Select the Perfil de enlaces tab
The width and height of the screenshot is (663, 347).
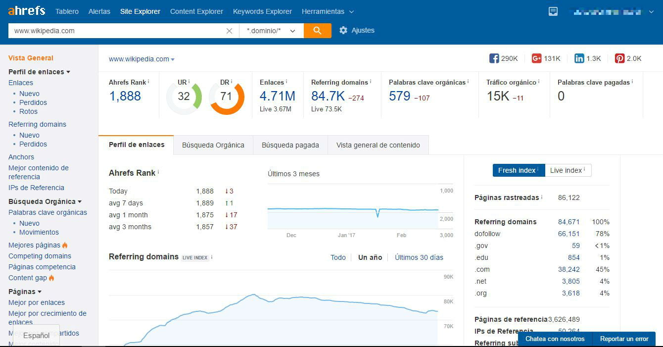point(137,145)
